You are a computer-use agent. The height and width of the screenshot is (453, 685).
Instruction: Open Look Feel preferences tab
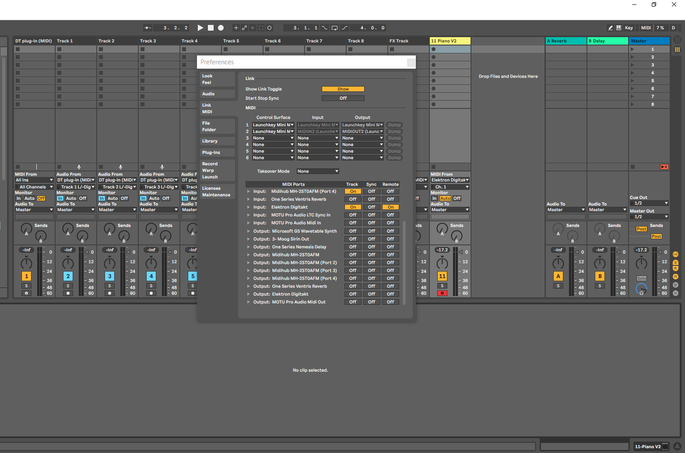[x=218, y=79]
